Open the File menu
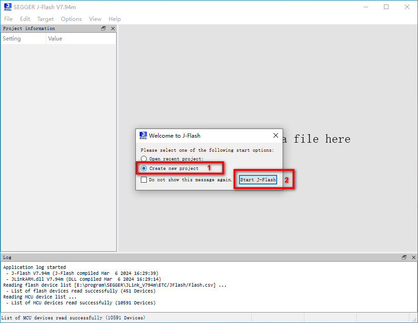The width and height of the screenshot is (418, 323). [8, 19]
